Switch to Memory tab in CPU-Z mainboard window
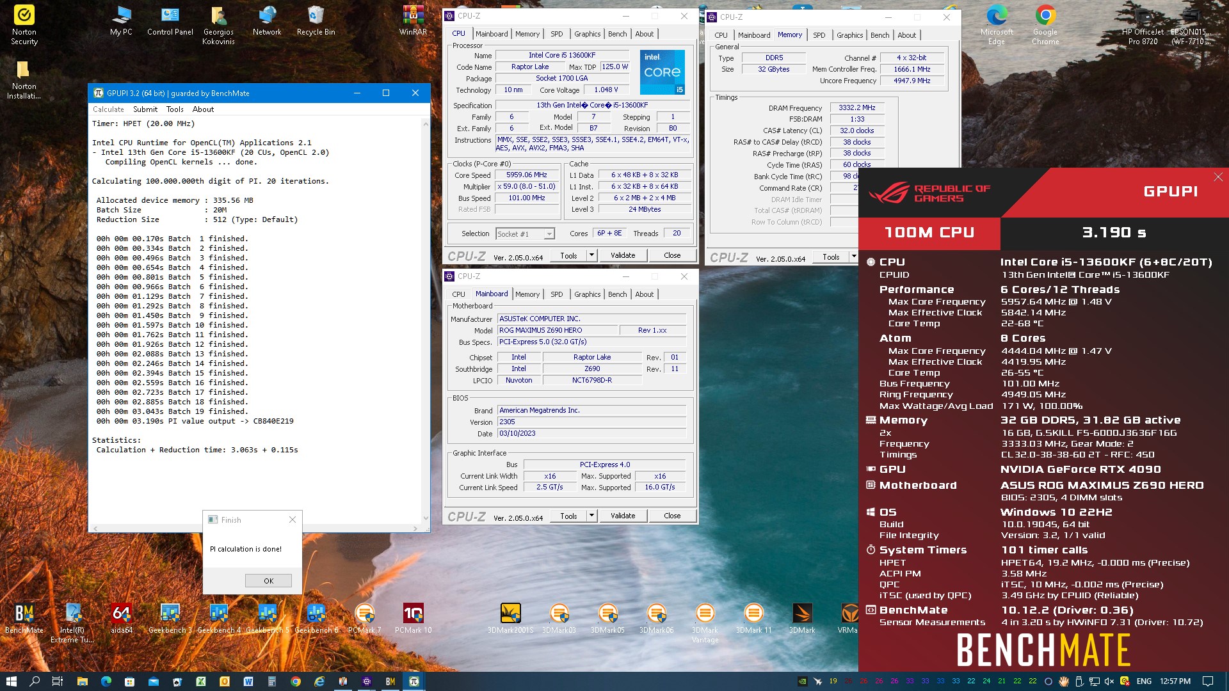 coord(527,294)
